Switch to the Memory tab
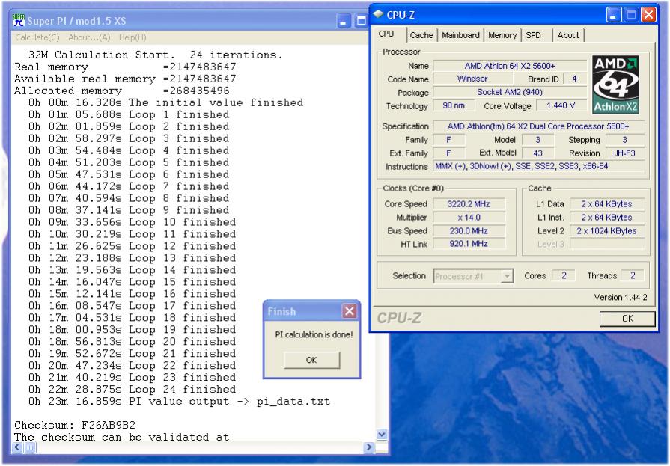The image size is (670, 466). tap(502, 35)
